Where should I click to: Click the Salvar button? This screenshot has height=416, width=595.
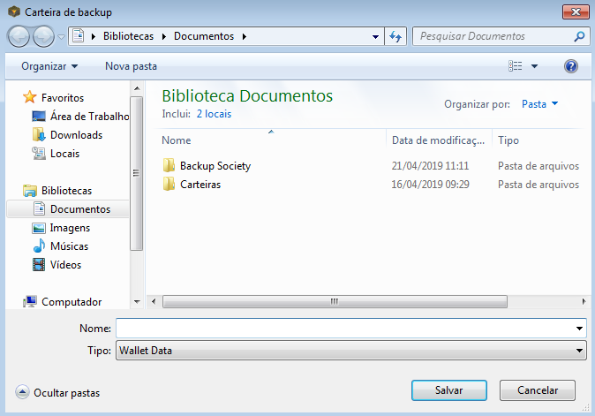tap(449, 390)
